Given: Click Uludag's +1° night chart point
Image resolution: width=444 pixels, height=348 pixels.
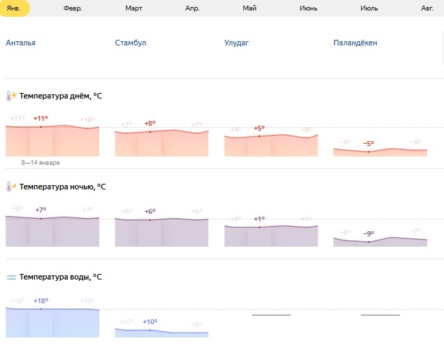Looking at the screenshot, I should coord(259,227).
